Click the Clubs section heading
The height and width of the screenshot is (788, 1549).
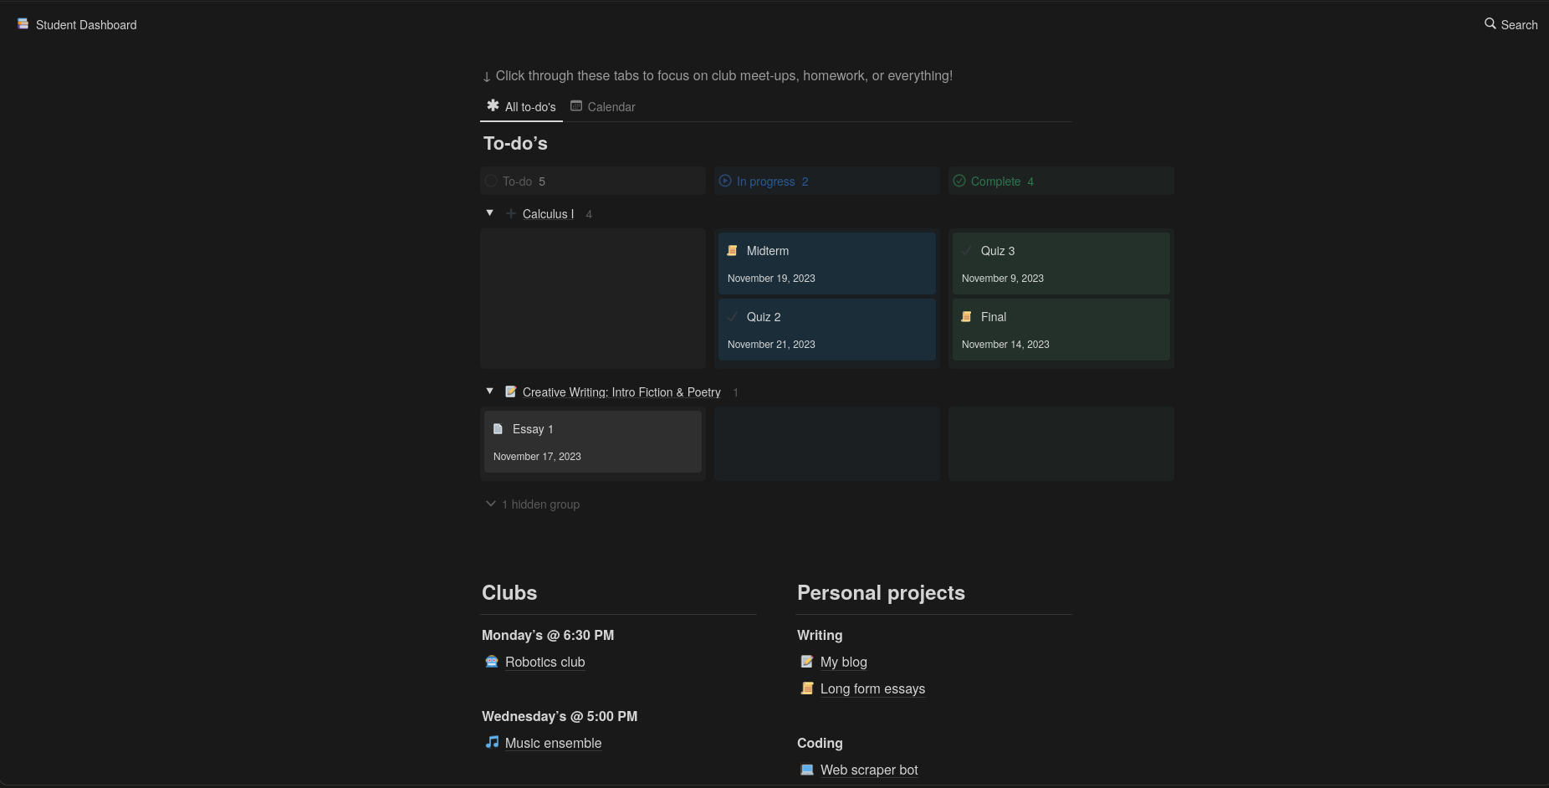(x=509, y=593)
